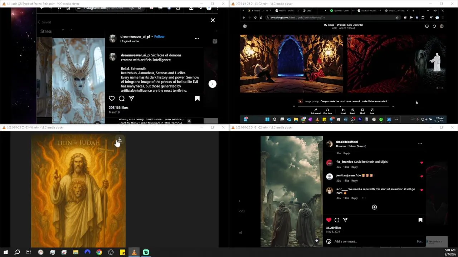The height and width of the screenshot is (257, 458).
Task: Share theaibibleofficial post via paper plane icon
Action: click(x=345, y=220)
